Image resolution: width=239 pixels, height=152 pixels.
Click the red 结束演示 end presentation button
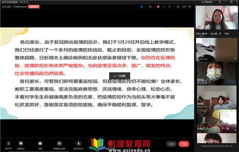pyautogui.click(x=34, y=7)
